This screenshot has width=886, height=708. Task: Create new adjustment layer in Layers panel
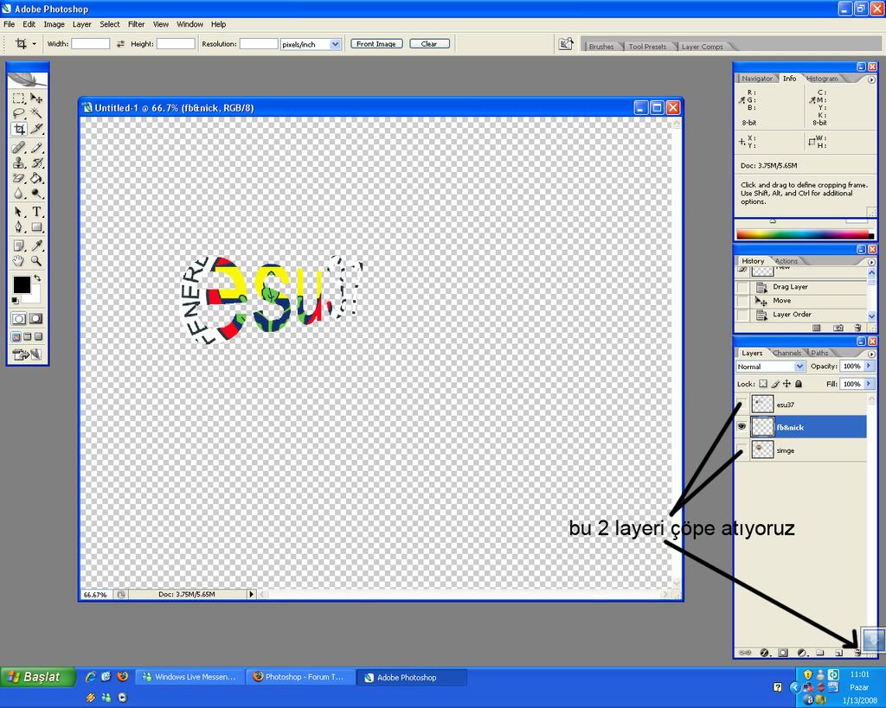[802, 653]
